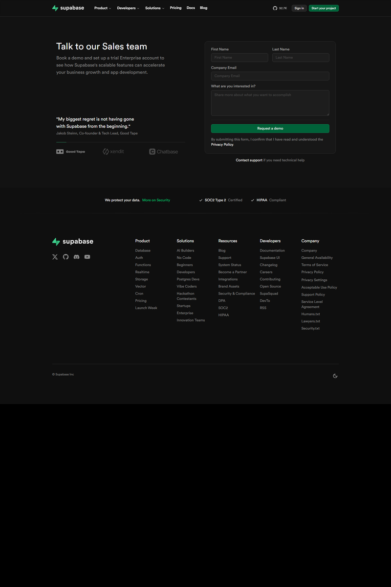Open Humans.txt footer link

pyautogui.click(x=311, y=314)
